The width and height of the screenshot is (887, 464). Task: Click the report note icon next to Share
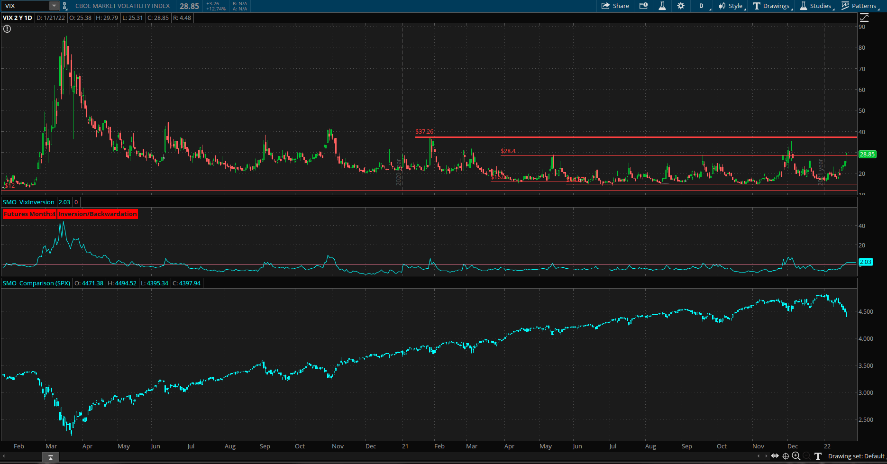[x=644, y=6]
